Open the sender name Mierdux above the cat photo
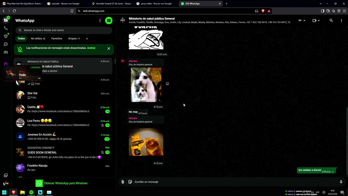 (x=133, y=61)
